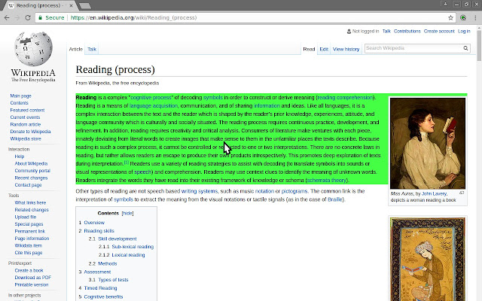Open the View history tab
Image resolution: width=482 pixels, height=301 pixels.
[346, 49]
